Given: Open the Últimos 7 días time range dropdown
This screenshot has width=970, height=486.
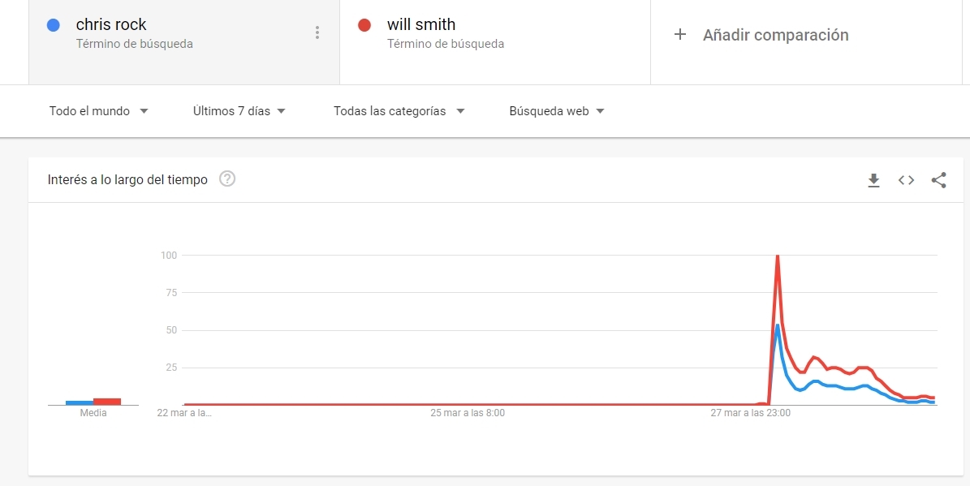Looking at the screenshot, I should point(239,111).
